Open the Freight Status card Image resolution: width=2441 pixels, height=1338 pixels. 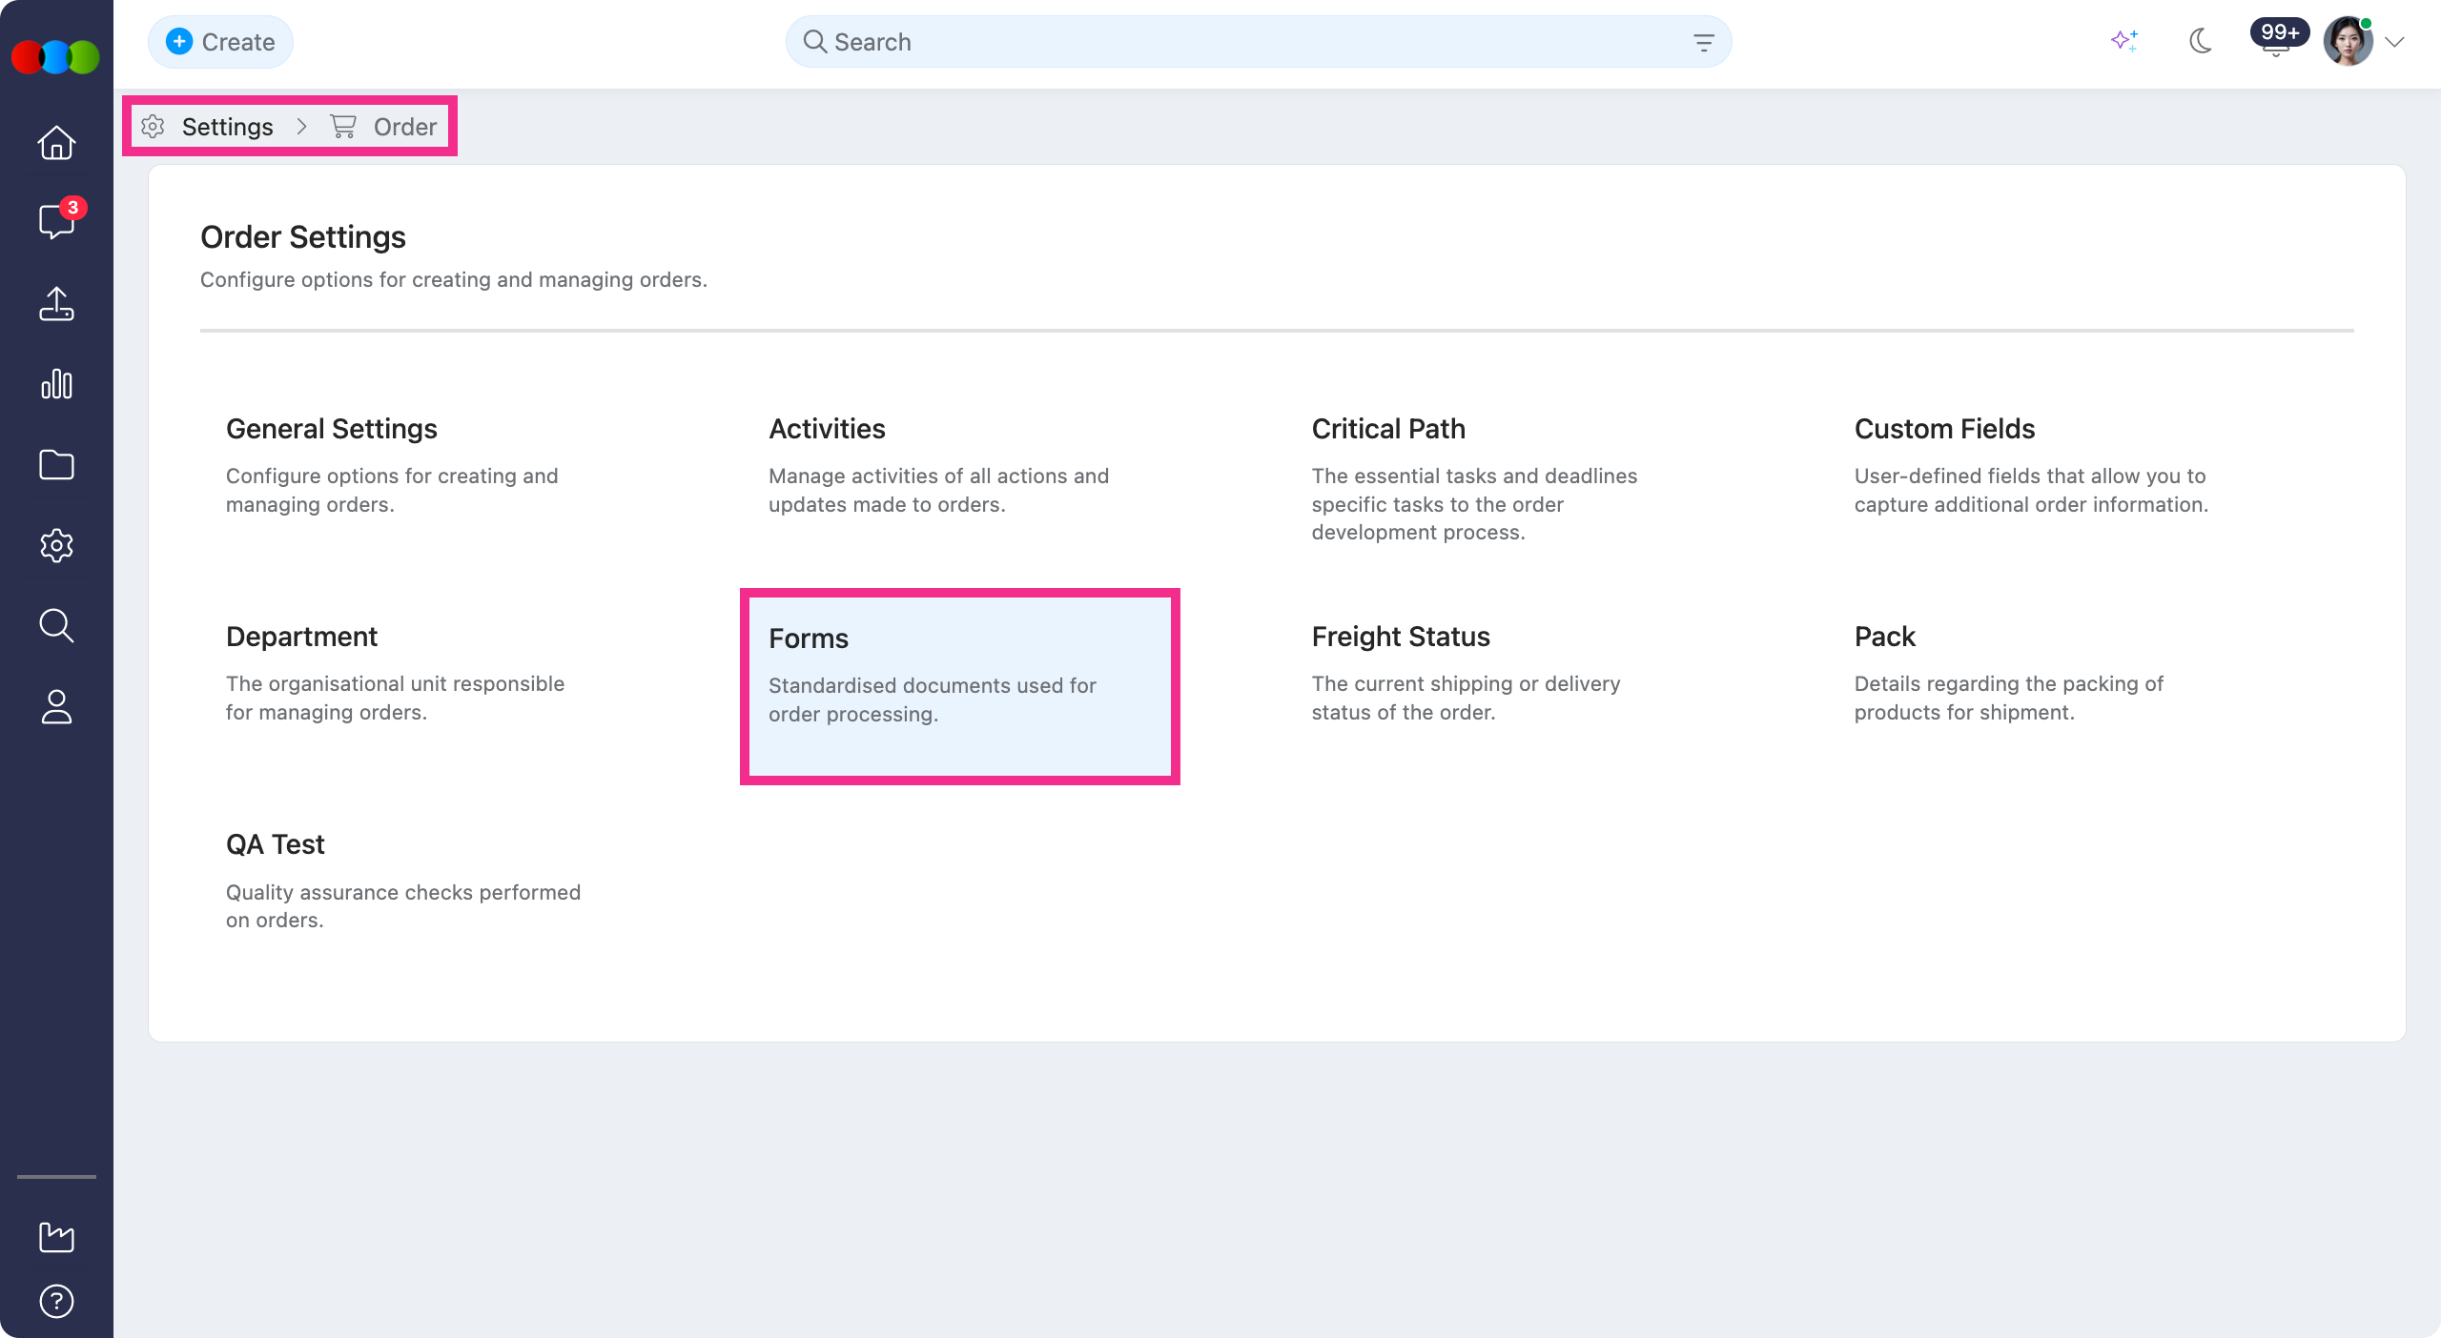1503,687
